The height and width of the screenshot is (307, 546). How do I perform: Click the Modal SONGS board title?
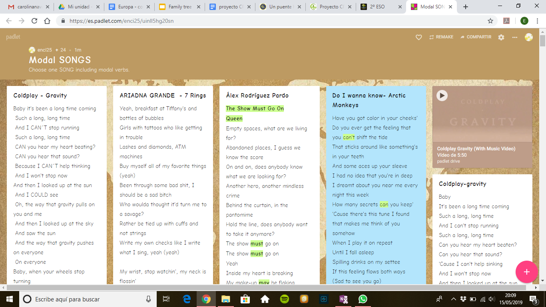[x=60, y=60]
